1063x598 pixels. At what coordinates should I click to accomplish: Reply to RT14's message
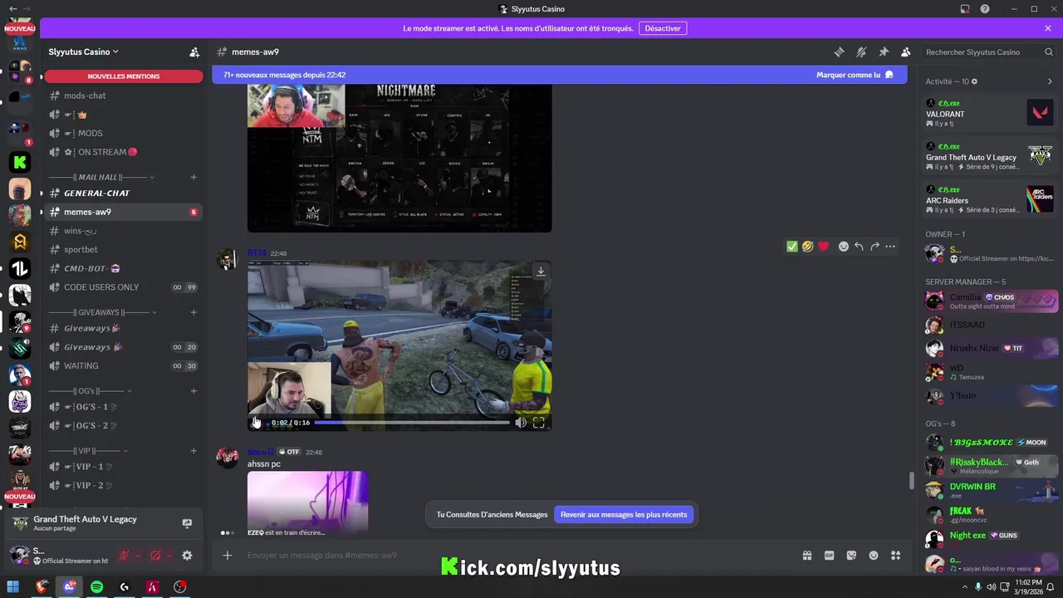pyautogui.click(x=859, y=247)
